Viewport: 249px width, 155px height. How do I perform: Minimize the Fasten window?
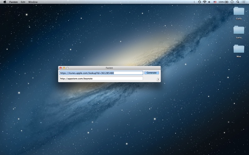[x=64, y=68]
